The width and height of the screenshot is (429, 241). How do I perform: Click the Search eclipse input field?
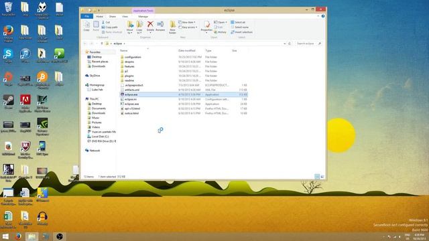pos(306,44)
